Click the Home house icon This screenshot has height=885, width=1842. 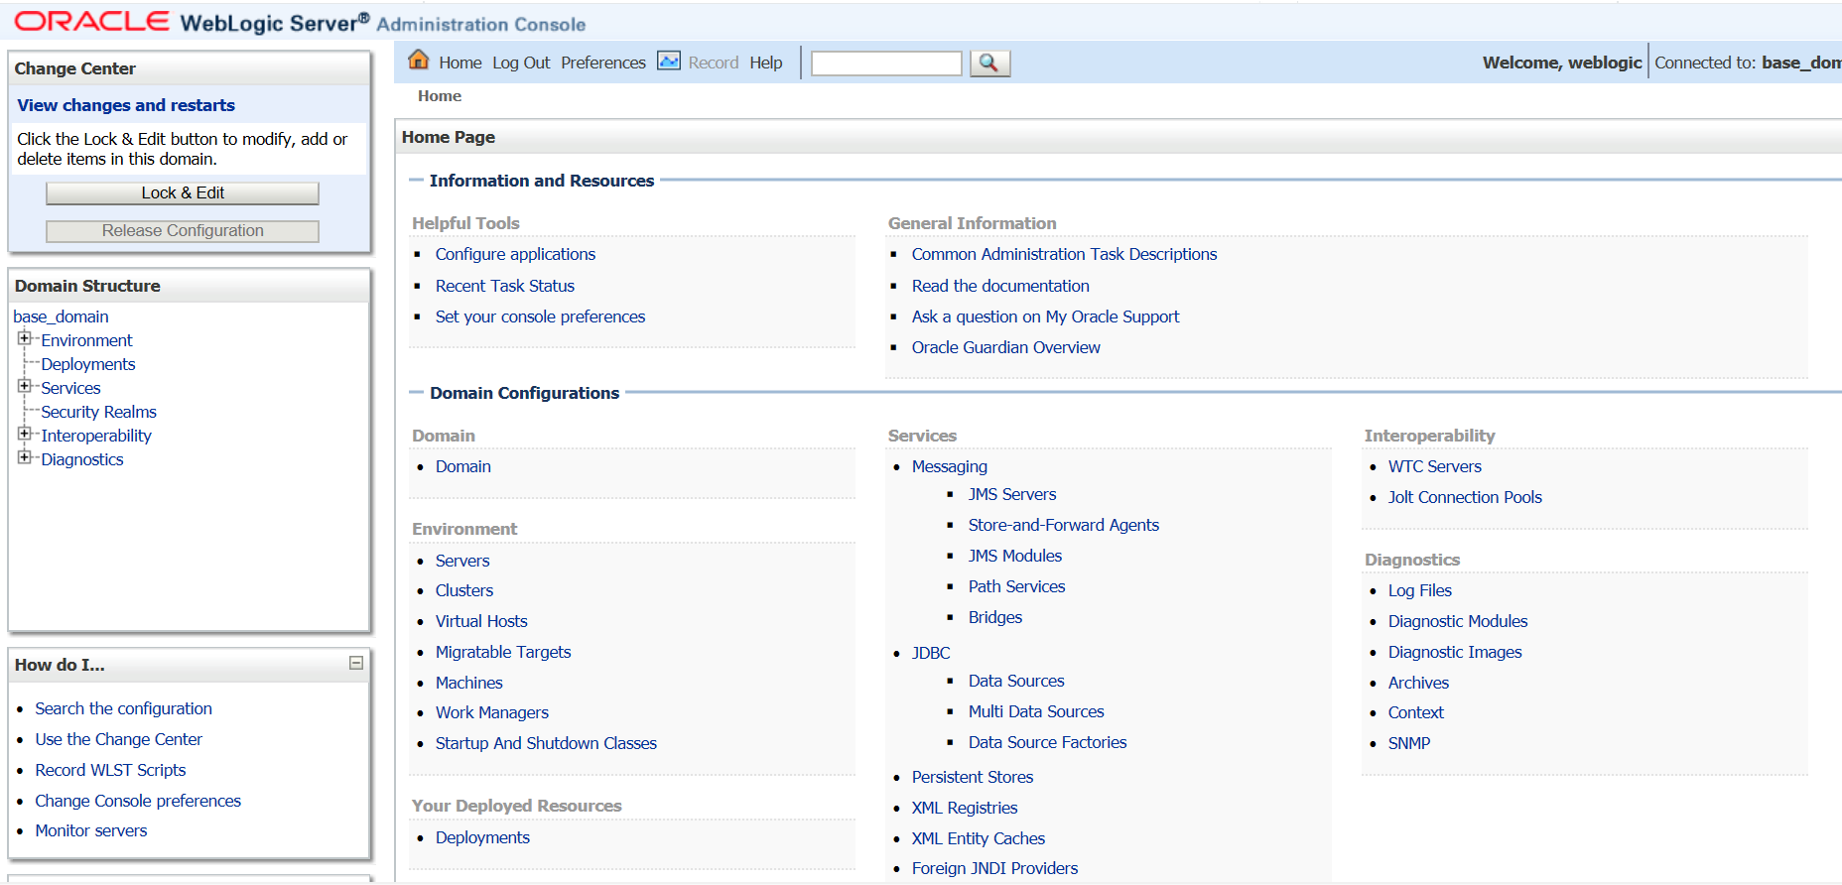coord(419,61)
